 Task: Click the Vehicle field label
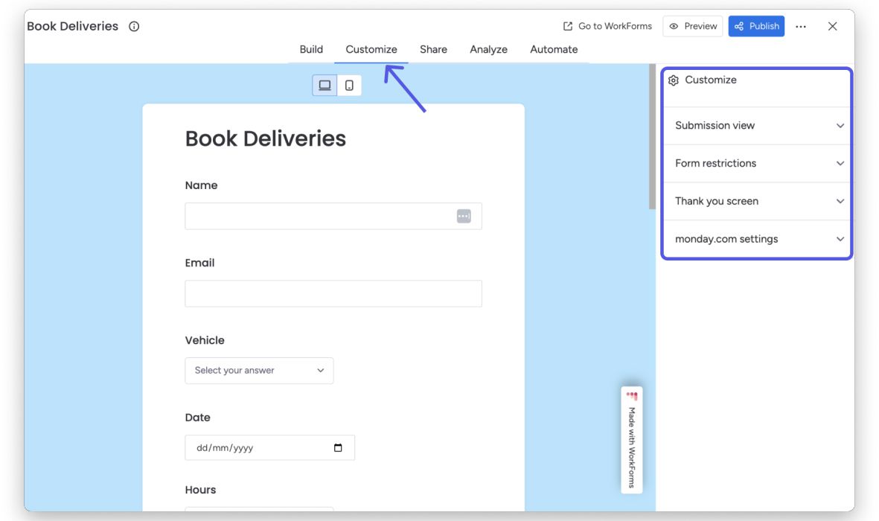[x=205, y=340]
